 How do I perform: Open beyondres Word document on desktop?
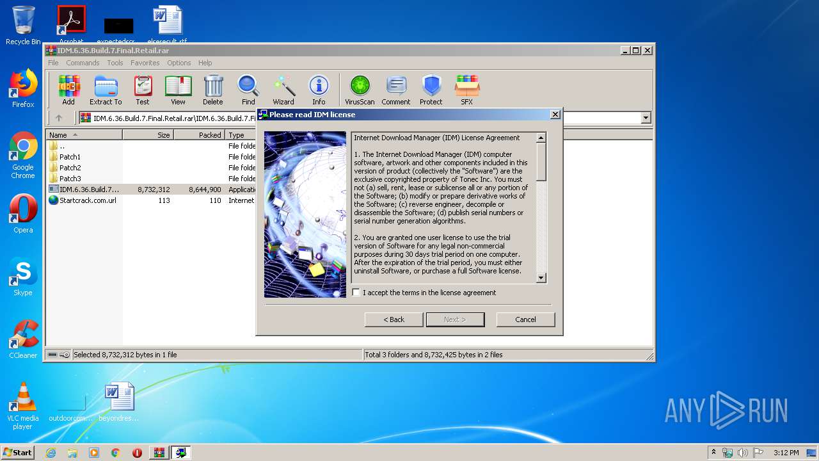click(x=119, y=403)
